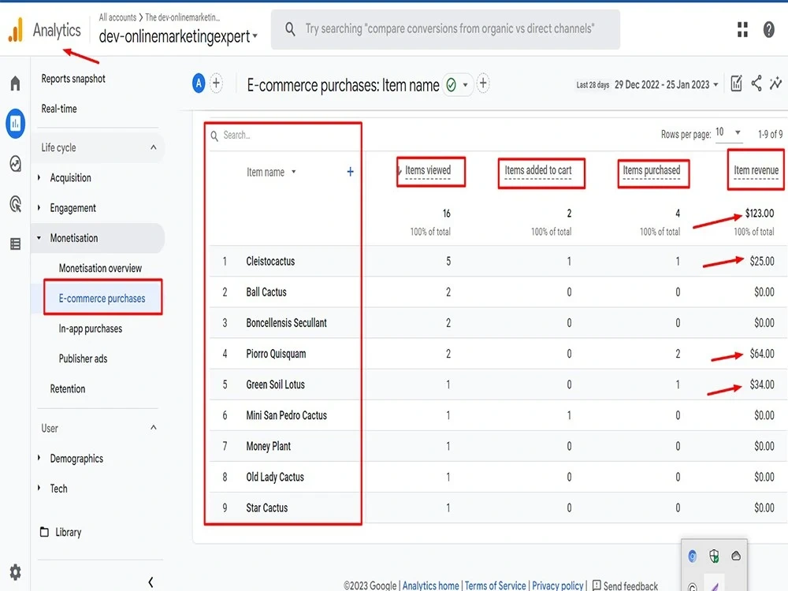Viewport: 788px width, 591px height.
Task: Select E-commerce purchases report
Action: pyautogui.click(x=102, y=298)
